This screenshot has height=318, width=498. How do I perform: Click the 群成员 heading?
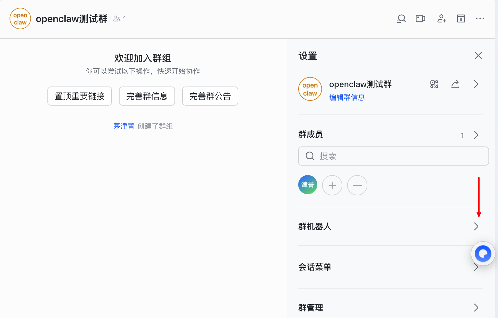point(310,135)
